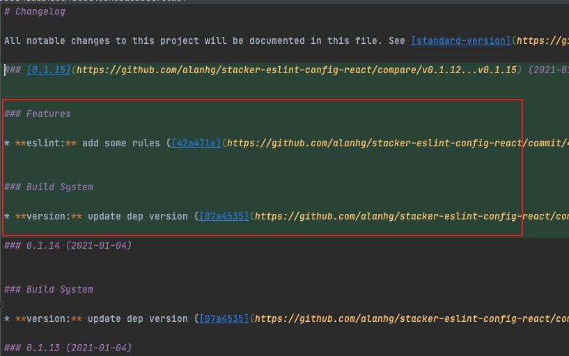The image size is (569, 356).
Task: Click 'update dep version' under 0.1.14
Action: (138, 318)
